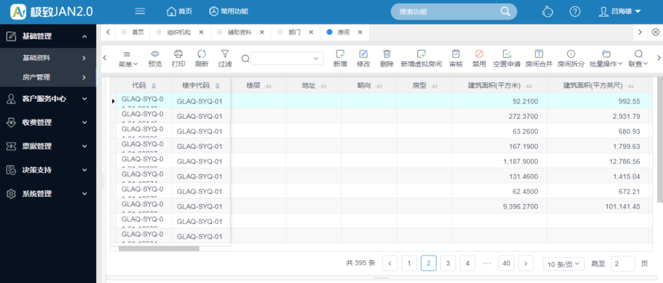Switch to the 组织机构 tab
663x283 pixels.
click(x=179, y=32)
